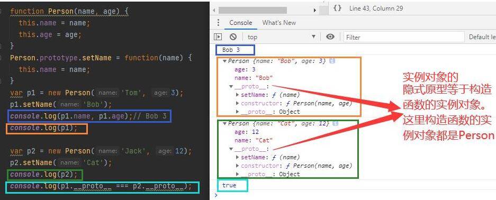Click the pretty print curly braces icon
Screen dimensions: 496x200
click(x=338, y=8)
